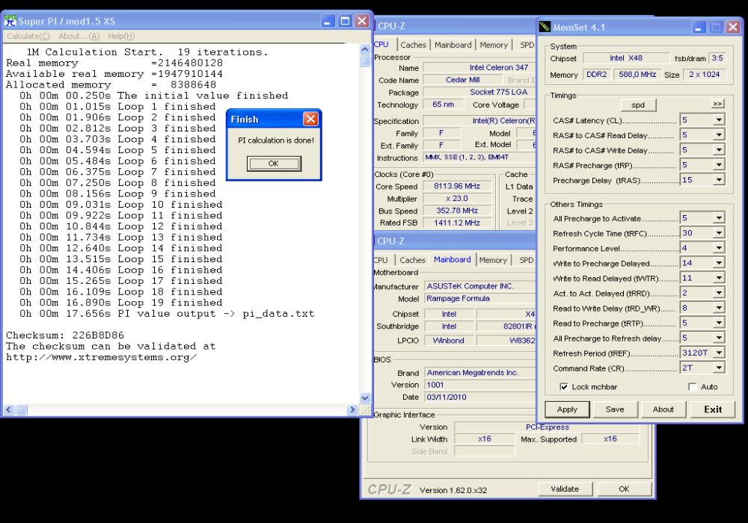The width and height of the screenshot is (748, 523).
Task: Click the Checksum: 226B8D86 line in Super PI
Action: (65, 335)
